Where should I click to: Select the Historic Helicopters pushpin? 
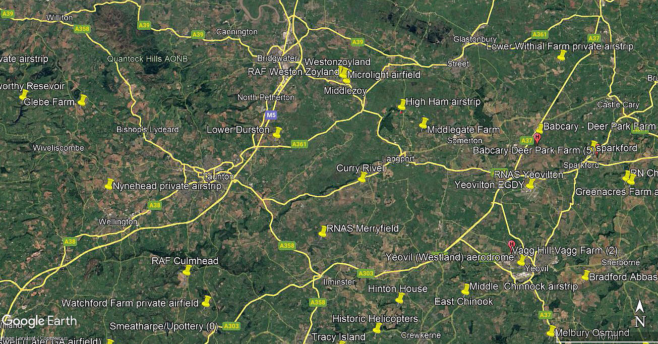377,328
